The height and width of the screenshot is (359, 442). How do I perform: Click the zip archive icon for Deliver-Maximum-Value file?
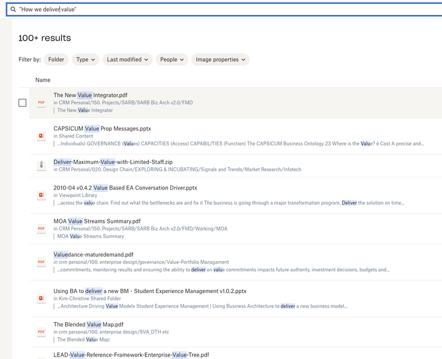41,165
